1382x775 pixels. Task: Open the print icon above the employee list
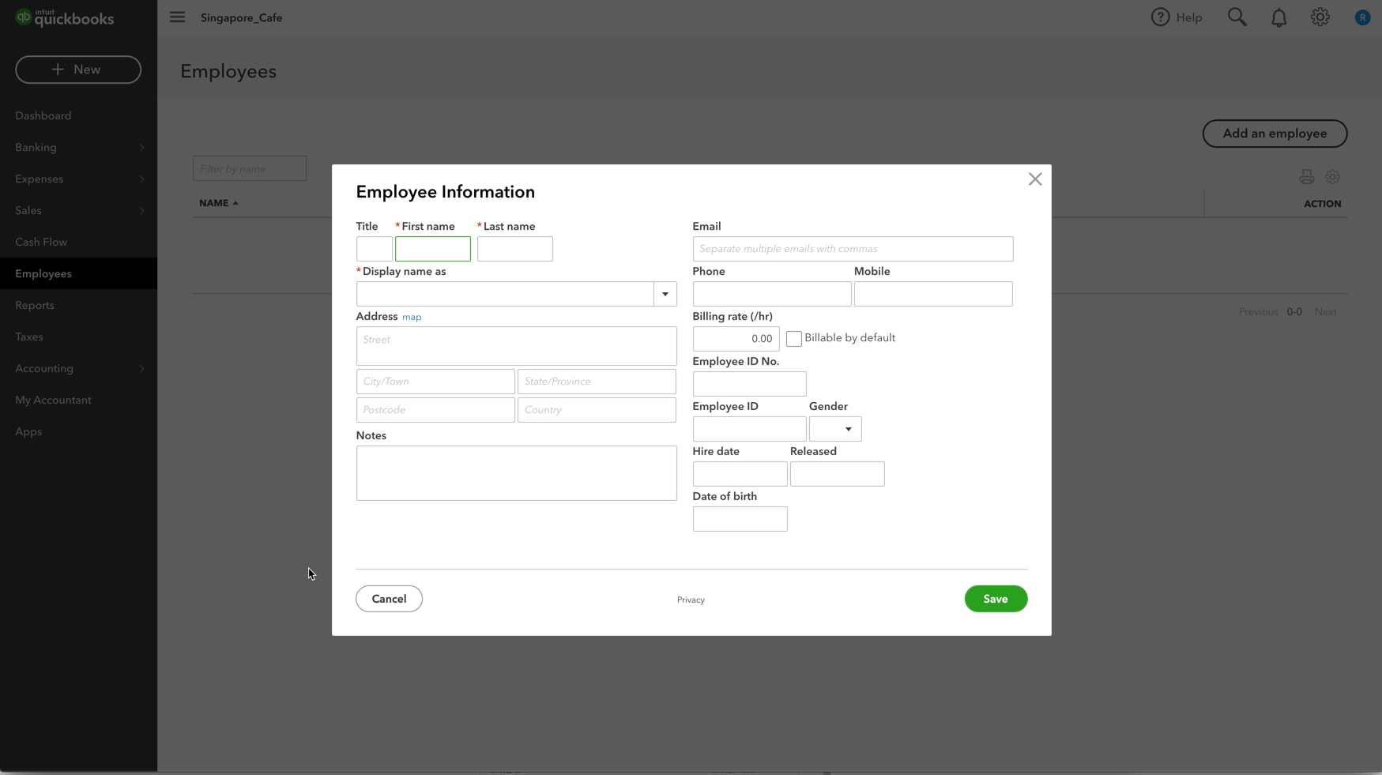(1307, 177)
